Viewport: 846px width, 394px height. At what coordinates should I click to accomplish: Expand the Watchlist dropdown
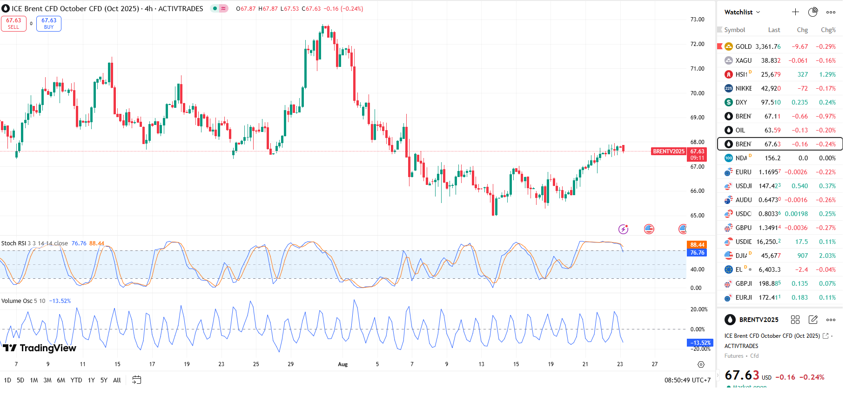click(x=742, y=12)
